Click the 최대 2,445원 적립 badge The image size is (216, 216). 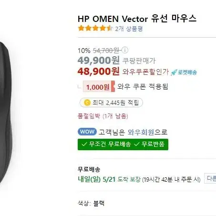point(111,103)
